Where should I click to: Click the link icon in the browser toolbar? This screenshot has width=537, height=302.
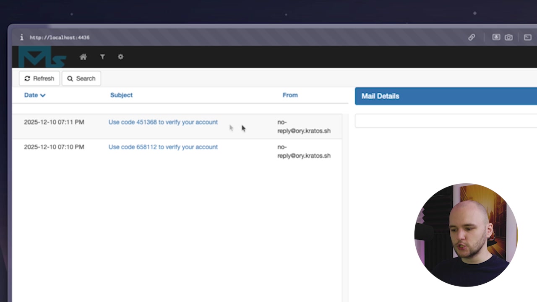pos(472,37)
